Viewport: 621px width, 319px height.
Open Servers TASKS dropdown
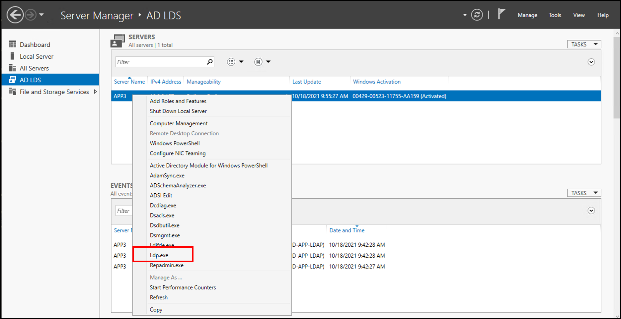pyautogui.click(x=584, y=44)
